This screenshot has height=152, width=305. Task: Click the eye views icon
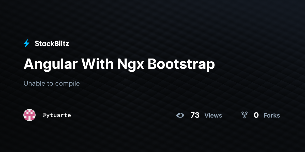pyautogui.click(x=180, y=115)
